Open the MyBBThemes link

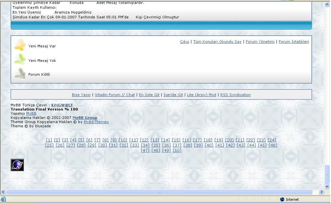click(x=96, y=122)
